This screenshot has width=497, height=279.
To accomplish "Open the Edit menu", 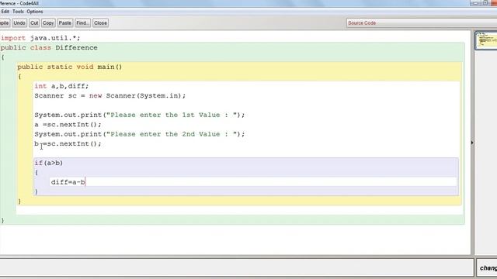I will [x=5, y=12].
